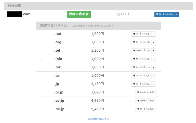Add the .net domain to cart
The width and height of the screenshot is (196, 123).
tap(141, 34)
